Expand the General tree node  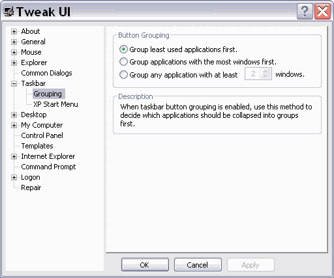(14, 42)
